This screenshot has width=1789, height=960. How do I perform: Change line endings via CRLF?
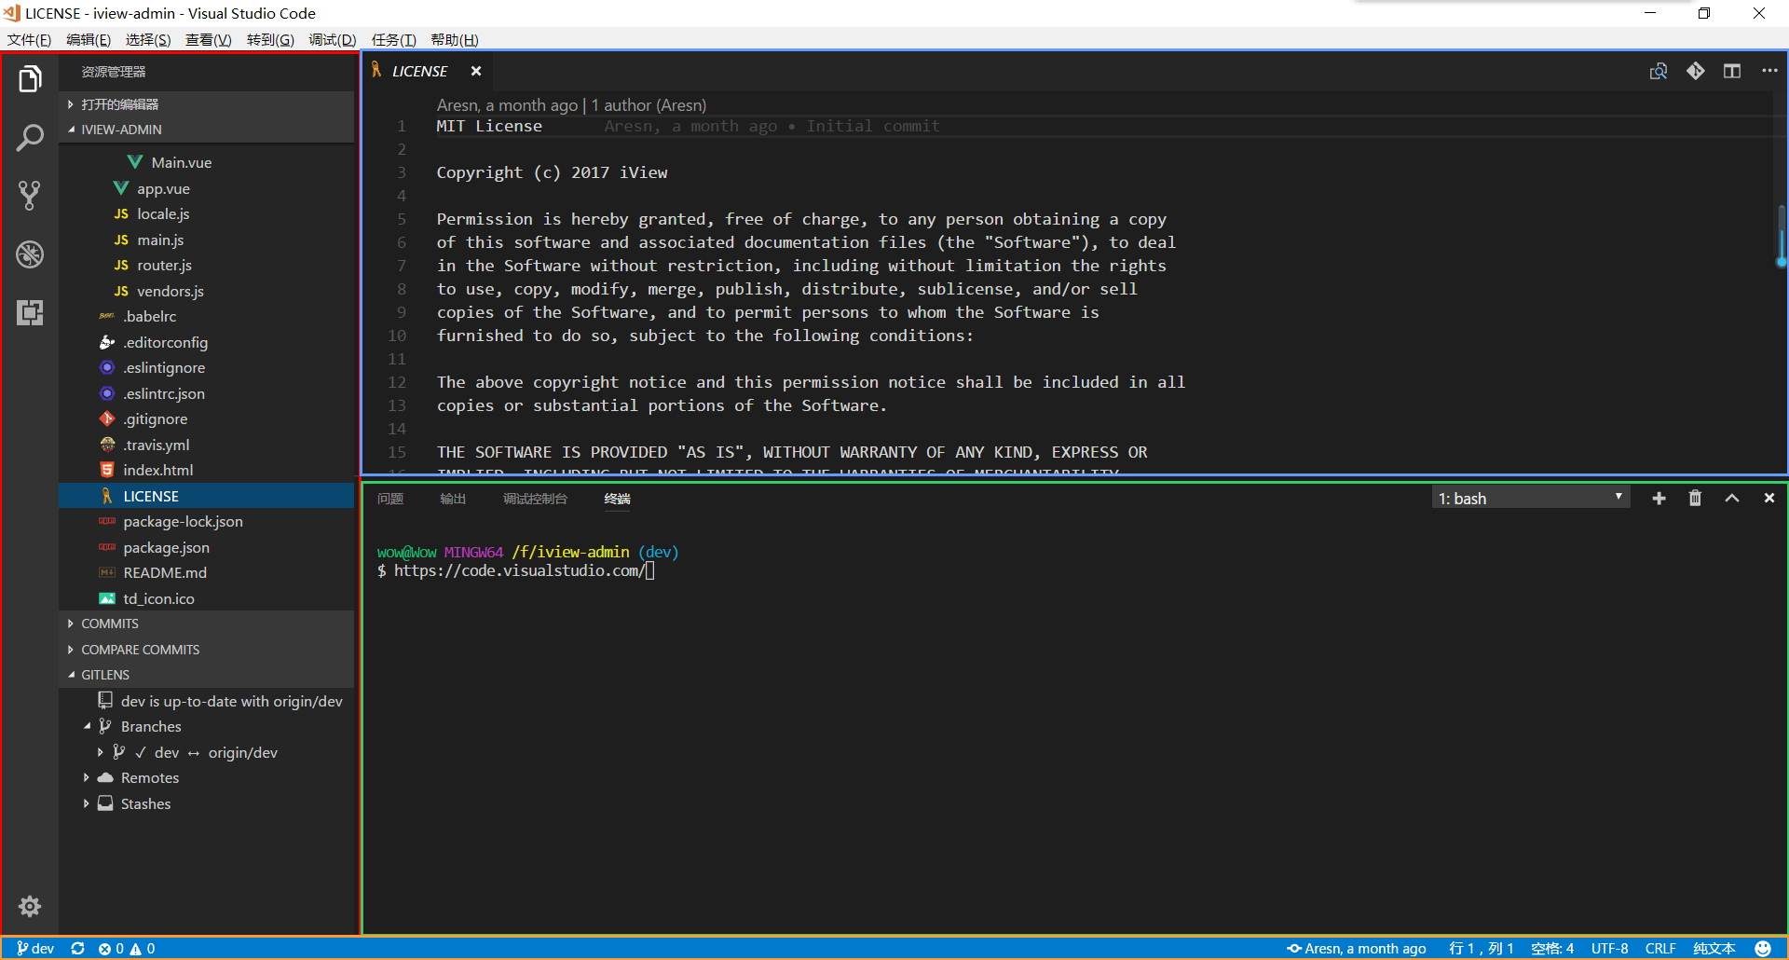tap(1660, 948)
